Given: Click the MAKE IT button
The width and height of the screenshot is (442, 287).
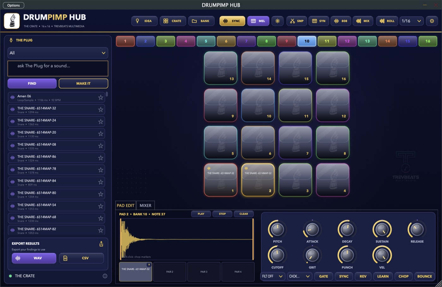Looking at the screenshot, I should tap(83, 84).
